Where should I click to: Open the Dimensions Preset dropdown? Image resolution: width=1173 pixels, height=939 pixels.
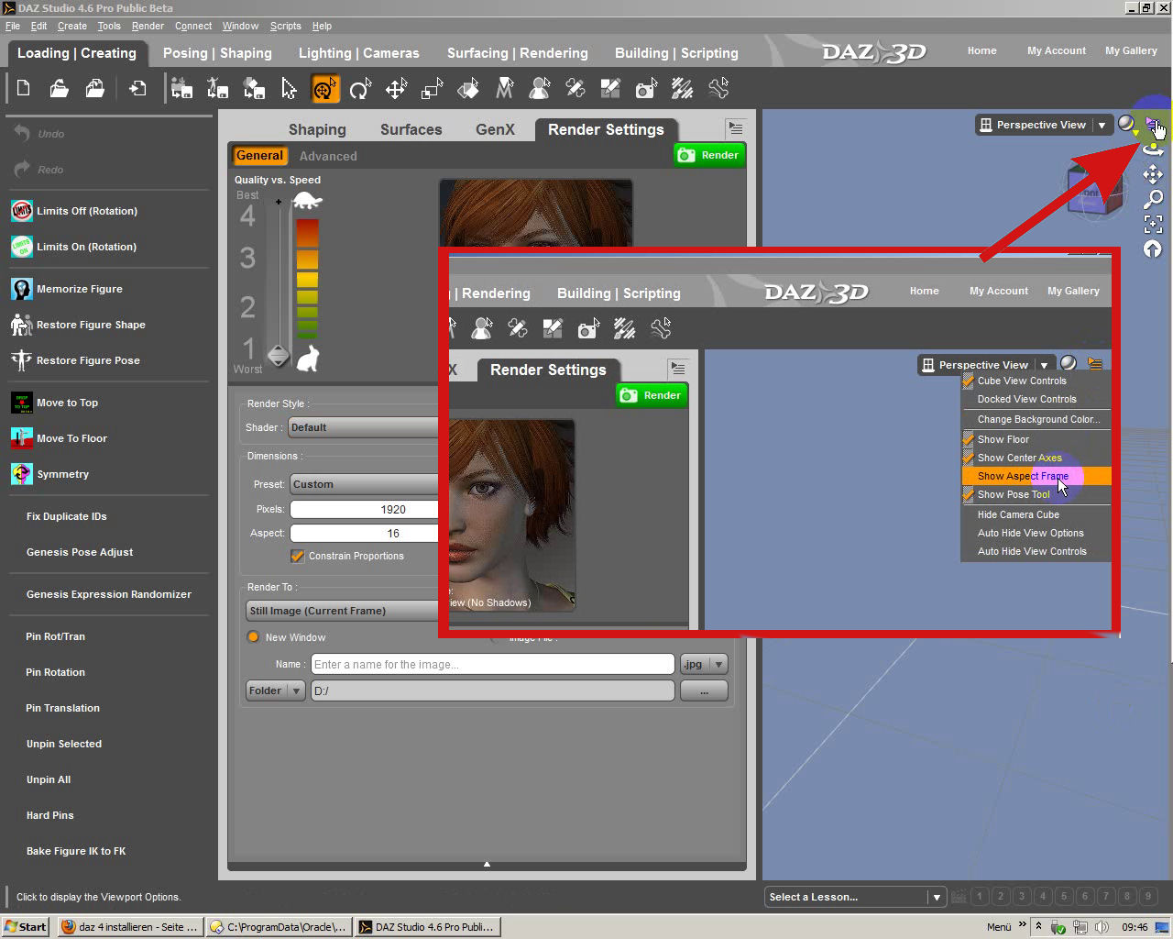pos(365,484)
